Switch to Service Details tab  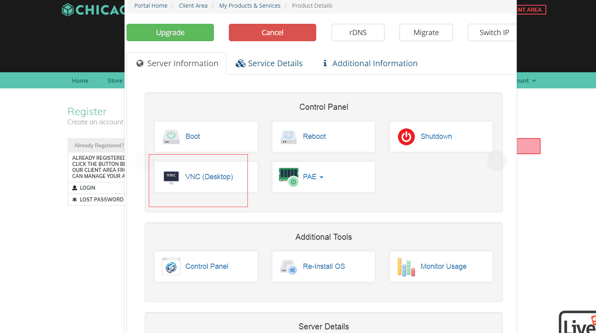click(269, 63)
